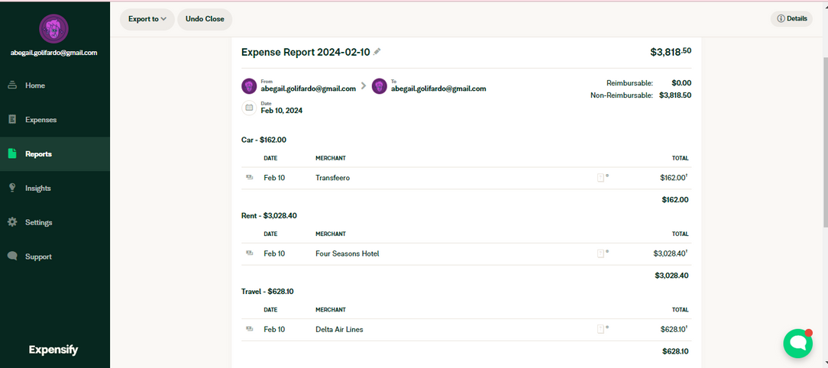Select Four Seasons Hotel merchant

tap(348, 253)
